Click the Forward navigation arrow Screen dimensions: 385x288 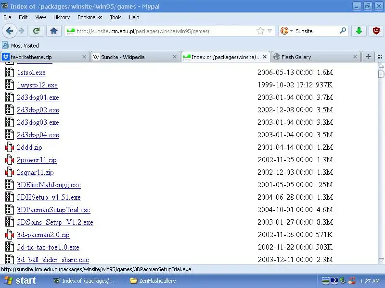tap(22, 31)
